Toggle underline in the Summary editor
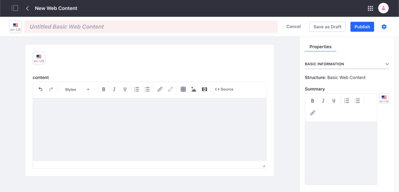 (334, 101)
